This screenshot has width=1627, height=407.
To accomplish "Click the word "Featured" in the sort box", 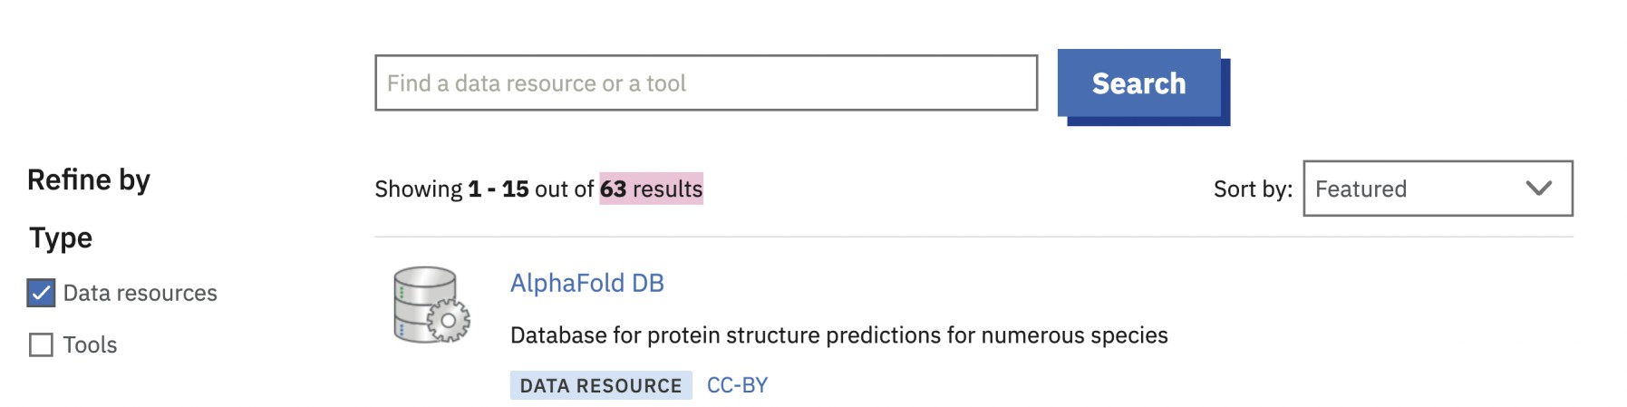I will pyautogui.click(x=1361, y=189).
